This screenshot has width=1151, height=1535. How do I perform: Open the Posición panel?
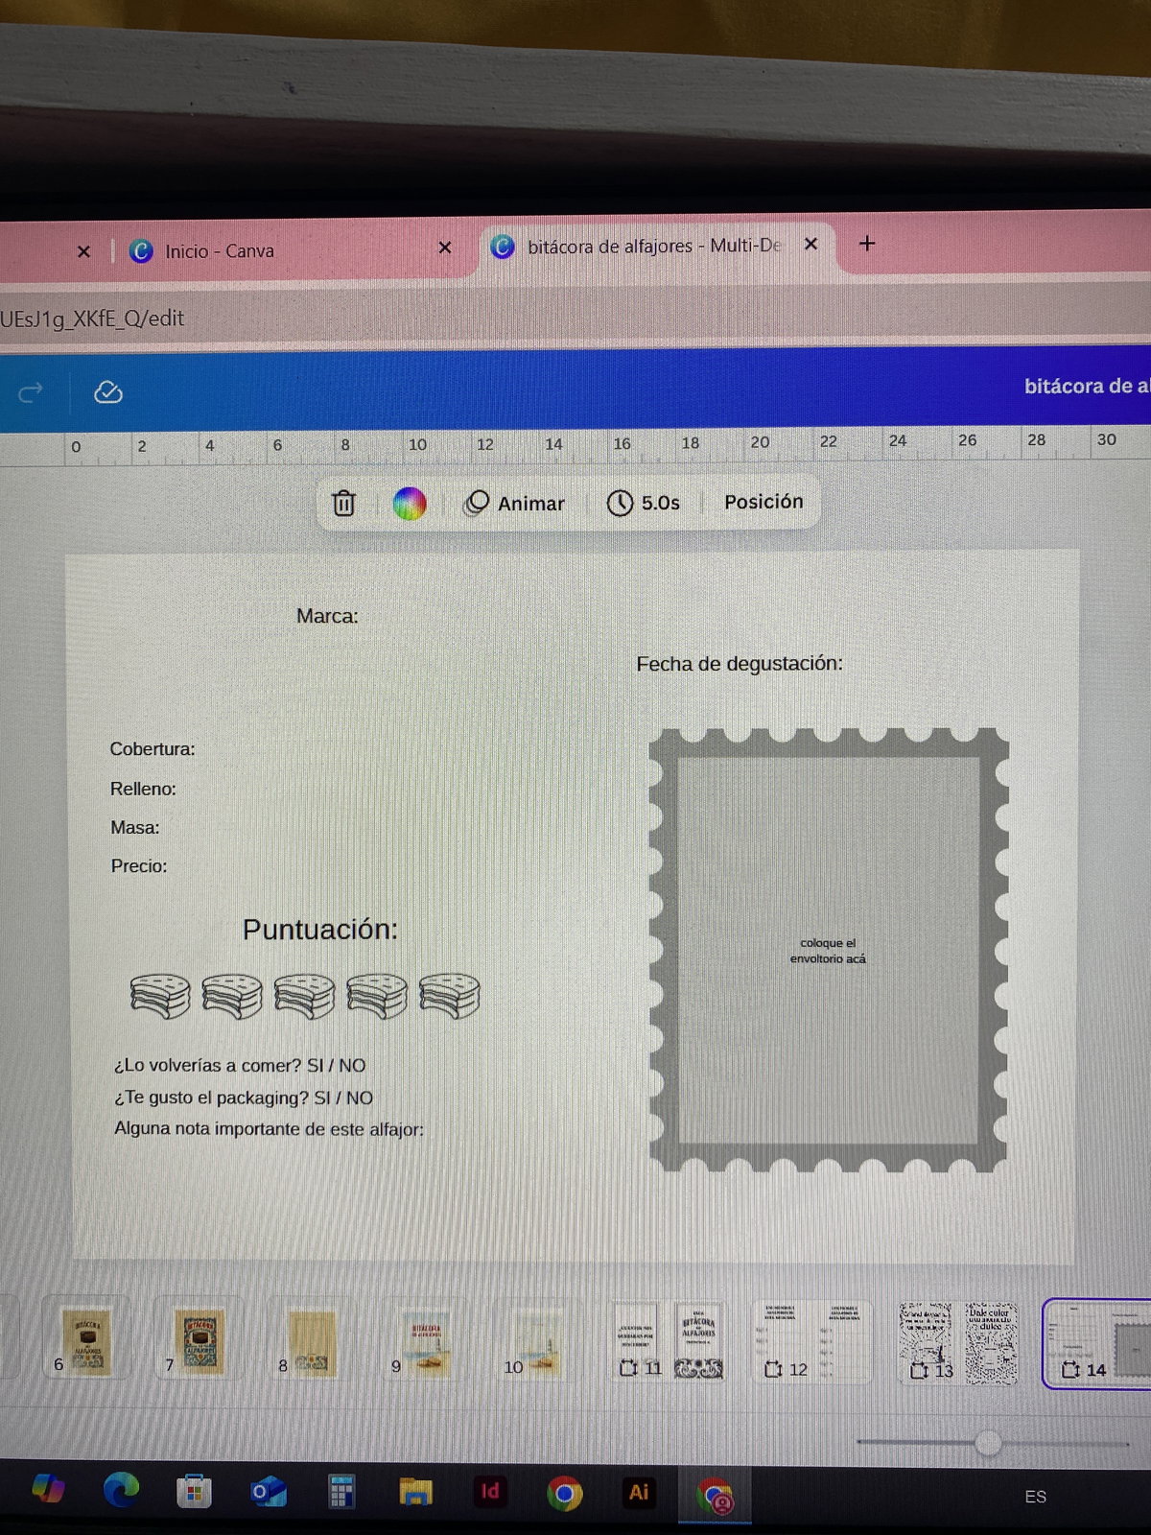click(763, 502)
